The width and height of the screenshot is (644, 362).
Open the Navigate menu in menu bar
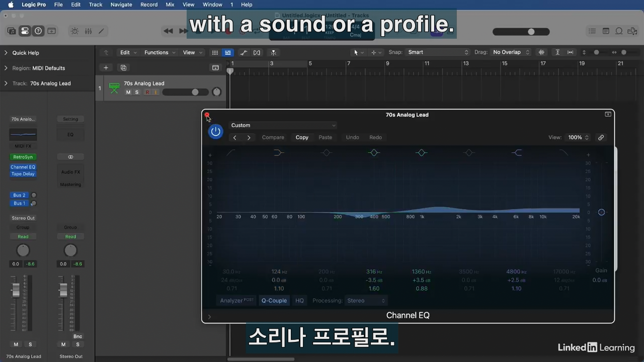pyautogui.click(x=121, y=5)
